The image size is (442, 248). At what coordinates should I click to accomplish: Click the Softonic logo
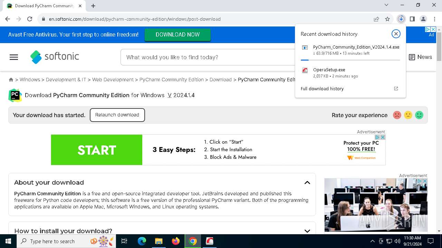click(55, 57)
